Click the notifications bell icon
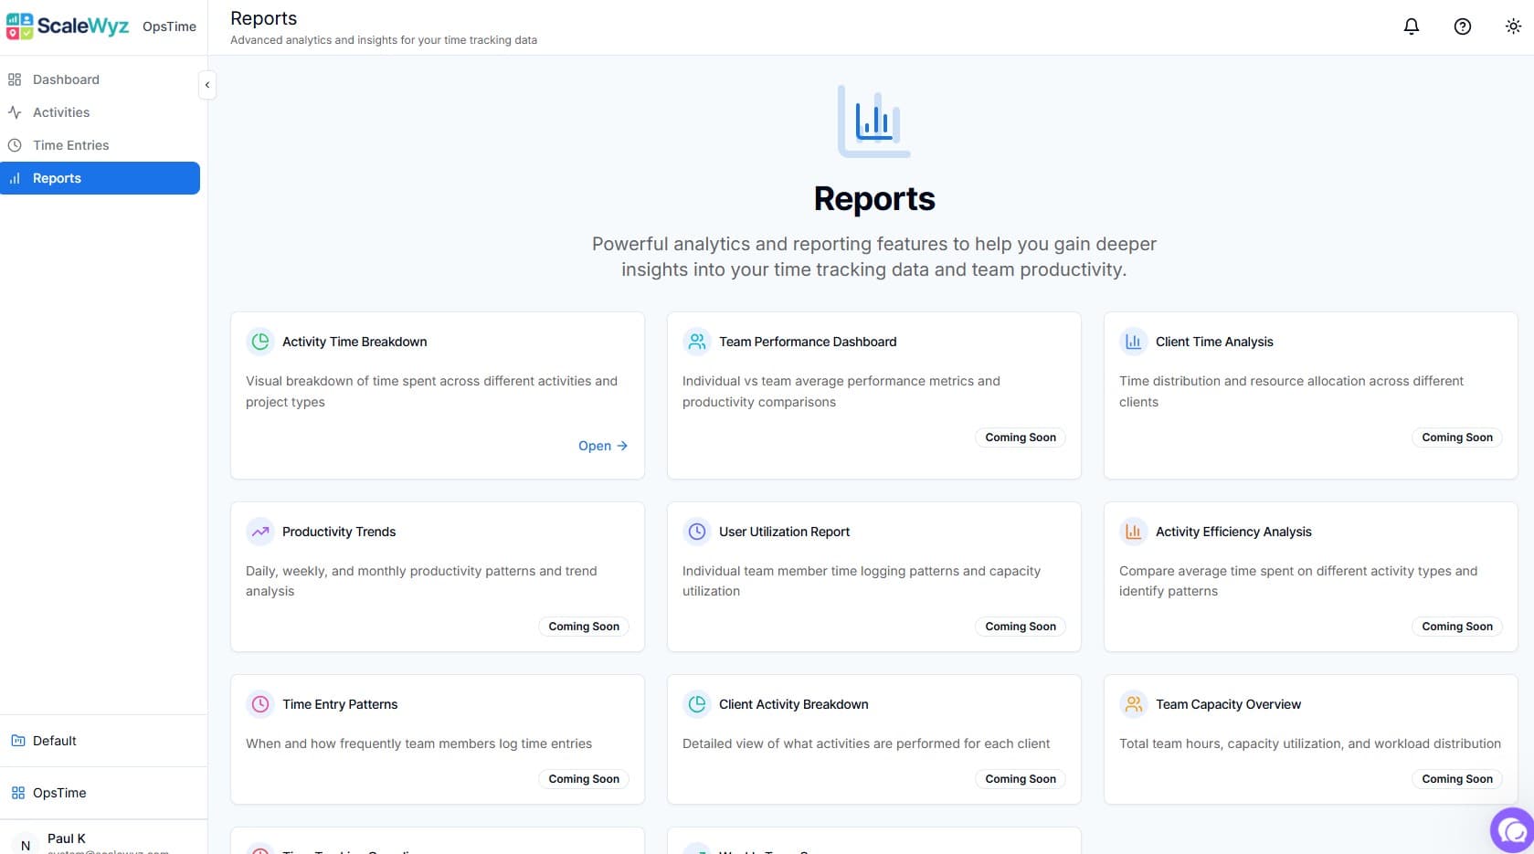This screenshot has height=854, width=1534. pyautogui.click(x=1411, y=26)
